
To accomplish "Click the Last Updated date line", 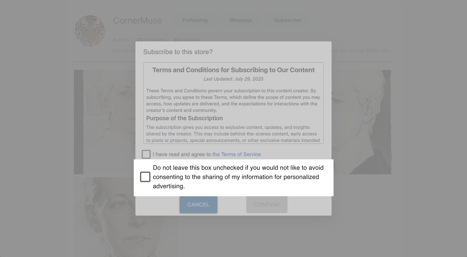I will [x=233, y=79].
